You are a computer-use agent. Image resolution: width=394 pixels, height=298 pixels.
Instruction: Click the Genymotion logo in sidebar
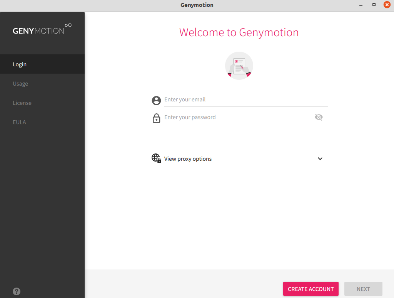pyautogui.click(x=42, y=29)
